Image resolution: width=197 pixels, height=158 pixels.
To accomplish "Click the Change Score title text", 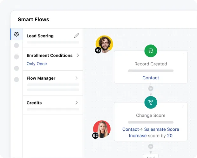I will point(151,115).
